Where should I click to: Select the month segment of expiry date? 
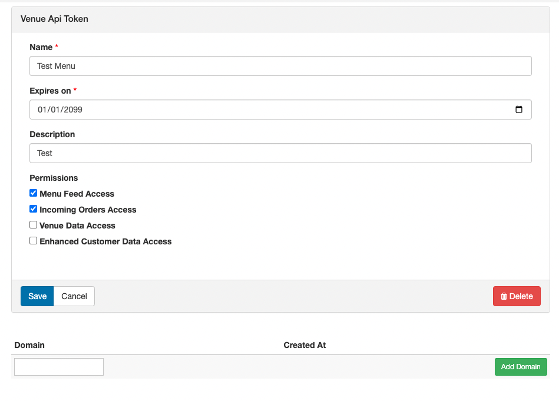42,110
